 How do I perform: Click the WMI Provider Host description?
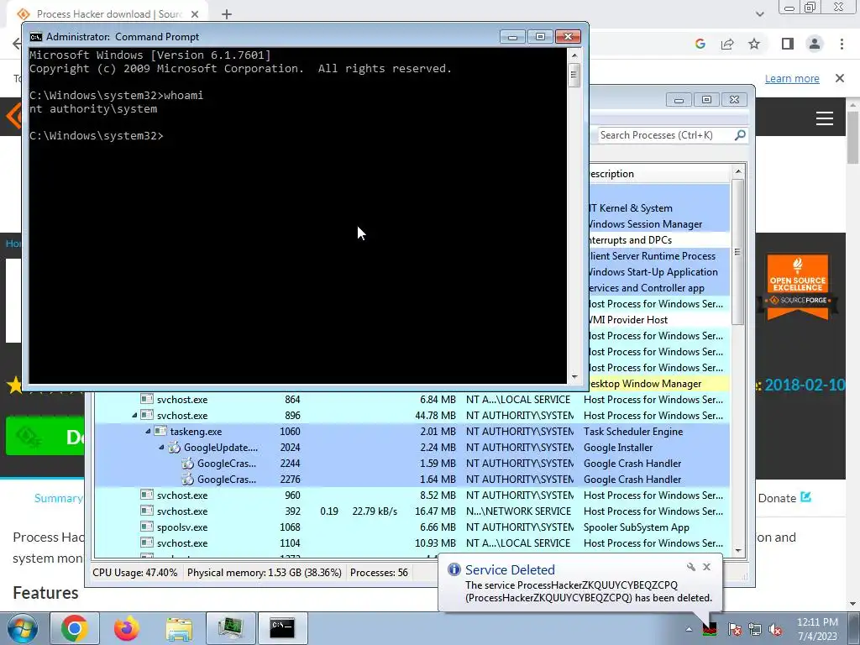pos(627,320)
